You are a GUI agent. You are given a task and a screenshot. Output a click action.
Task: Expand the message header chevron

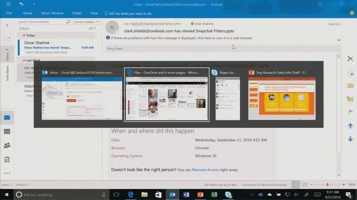tap(339, 40)
